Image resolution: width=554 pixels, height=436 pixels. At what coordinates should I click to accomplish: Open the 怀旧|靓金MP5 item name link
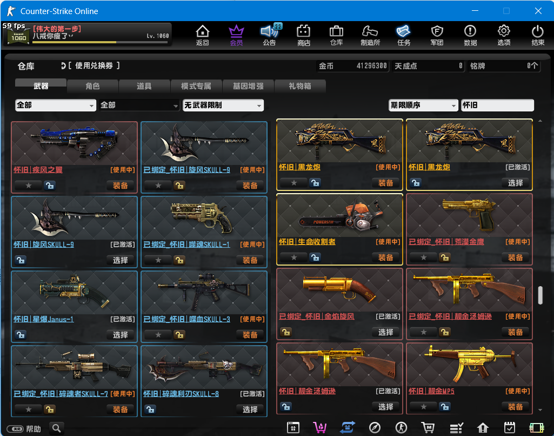coord(431,391)
